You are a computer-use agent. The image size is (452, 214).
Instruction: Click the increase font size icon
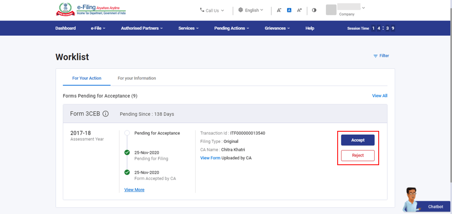click(x=299, y=10)
